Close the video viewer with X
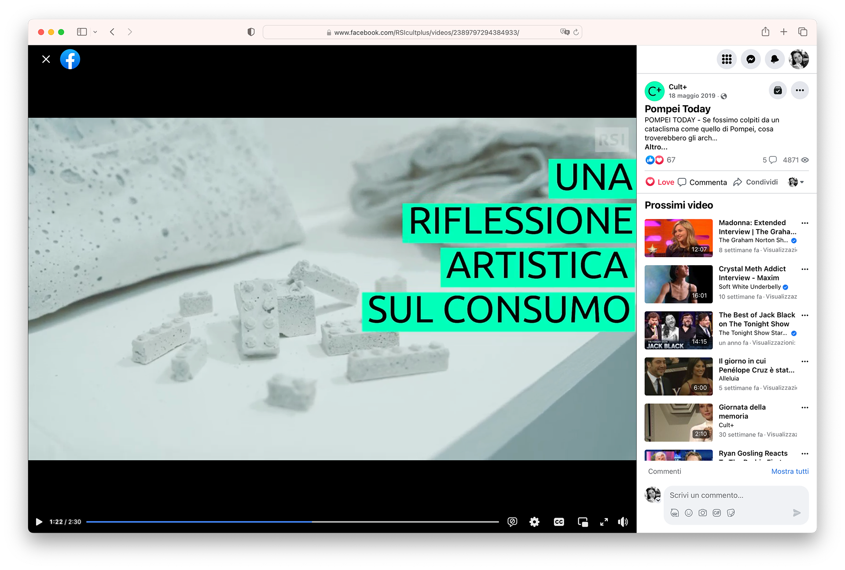Screen dimensions: 845x570 pos(46,59)
